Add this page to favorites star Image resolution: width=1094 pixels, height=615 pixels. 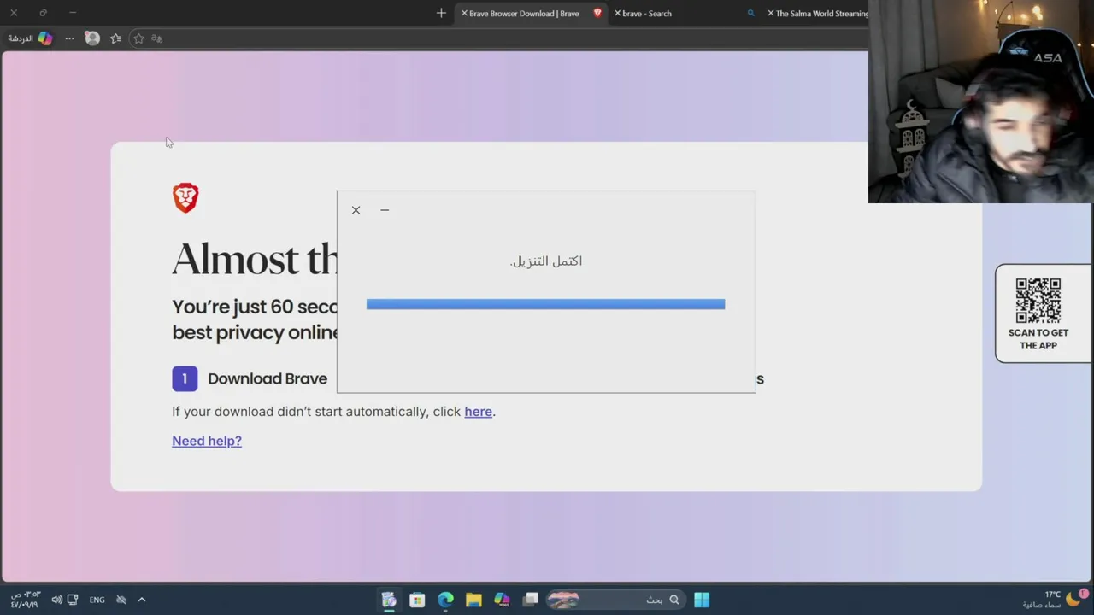pyautogui.click(x=138, y=38)
